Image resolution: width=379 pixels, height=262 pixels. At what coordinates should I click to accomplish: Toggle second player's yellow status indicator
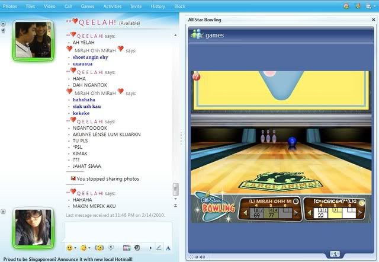point(362,203)
